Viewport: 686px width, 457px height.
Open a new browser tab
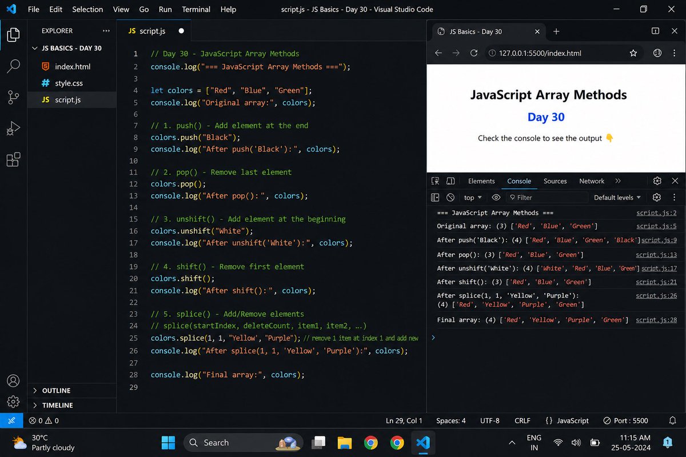tap(556, 31)
